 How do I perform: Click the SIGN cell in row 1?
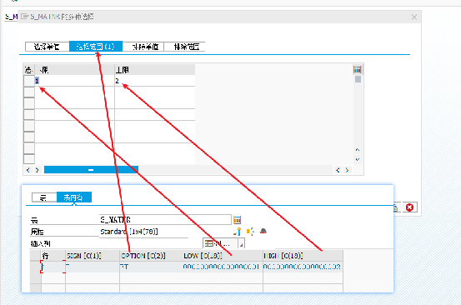[93, 267]
